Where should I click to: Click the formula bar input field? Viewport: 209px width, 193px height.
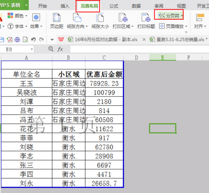click(x=139, y=49)
